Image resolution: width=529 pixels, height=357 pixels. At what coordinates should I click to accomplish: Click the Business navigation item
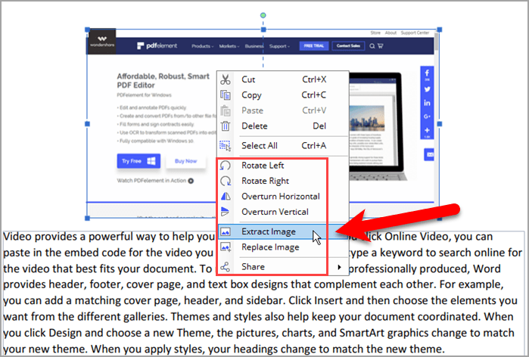point(254,46)
